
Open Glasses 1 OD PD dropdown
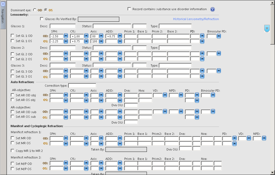[202, 36]
